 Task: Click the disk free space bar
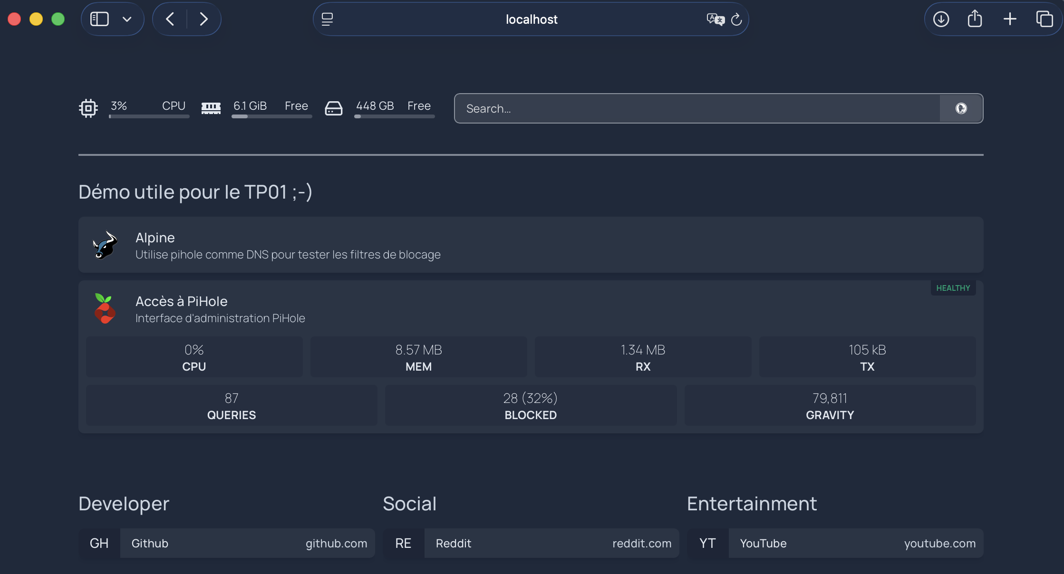pos(394,116)
